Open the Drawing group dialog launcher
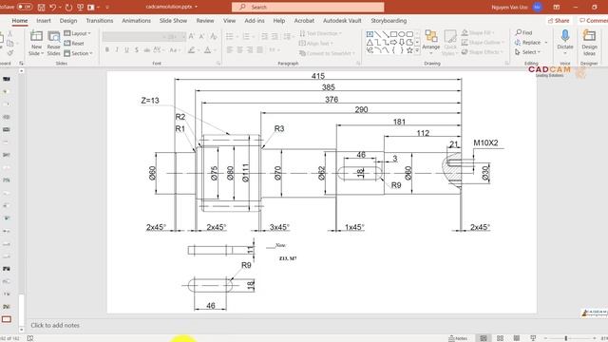 [506, 64]
